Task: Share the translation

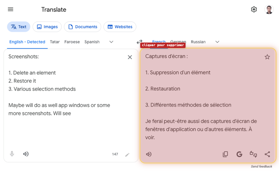Action: click(267, 154)
